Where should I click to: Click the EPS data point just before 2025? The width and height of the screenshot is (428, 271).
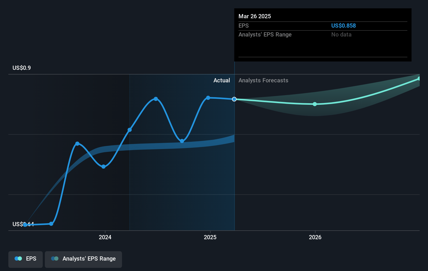(208, 98)
